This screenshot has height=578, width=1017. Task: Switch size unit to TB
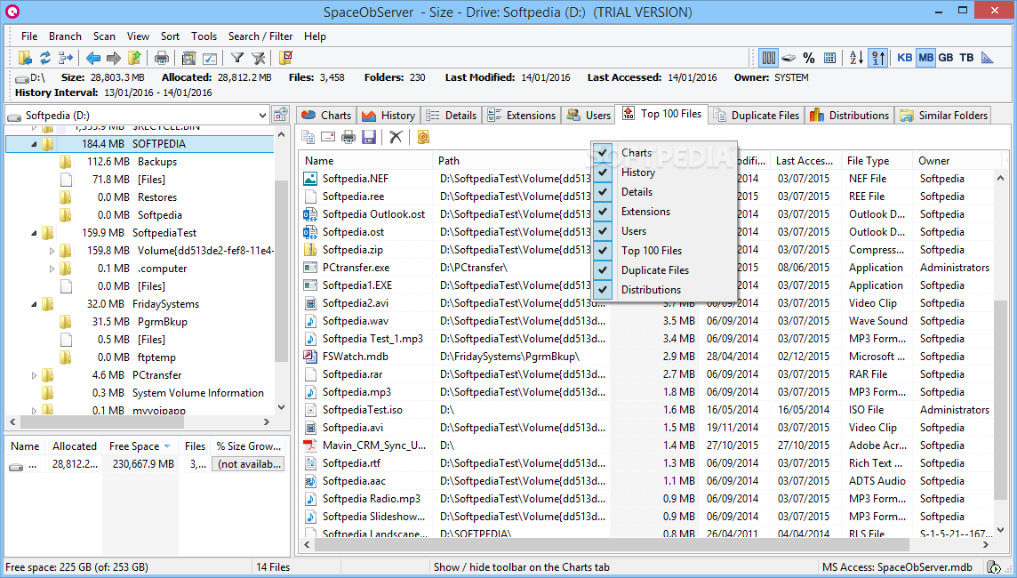(966, 58)
